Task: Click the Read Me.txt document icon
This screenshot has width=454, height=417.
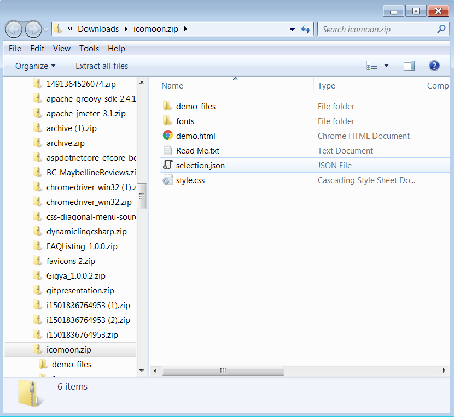Action: [167, 150]
